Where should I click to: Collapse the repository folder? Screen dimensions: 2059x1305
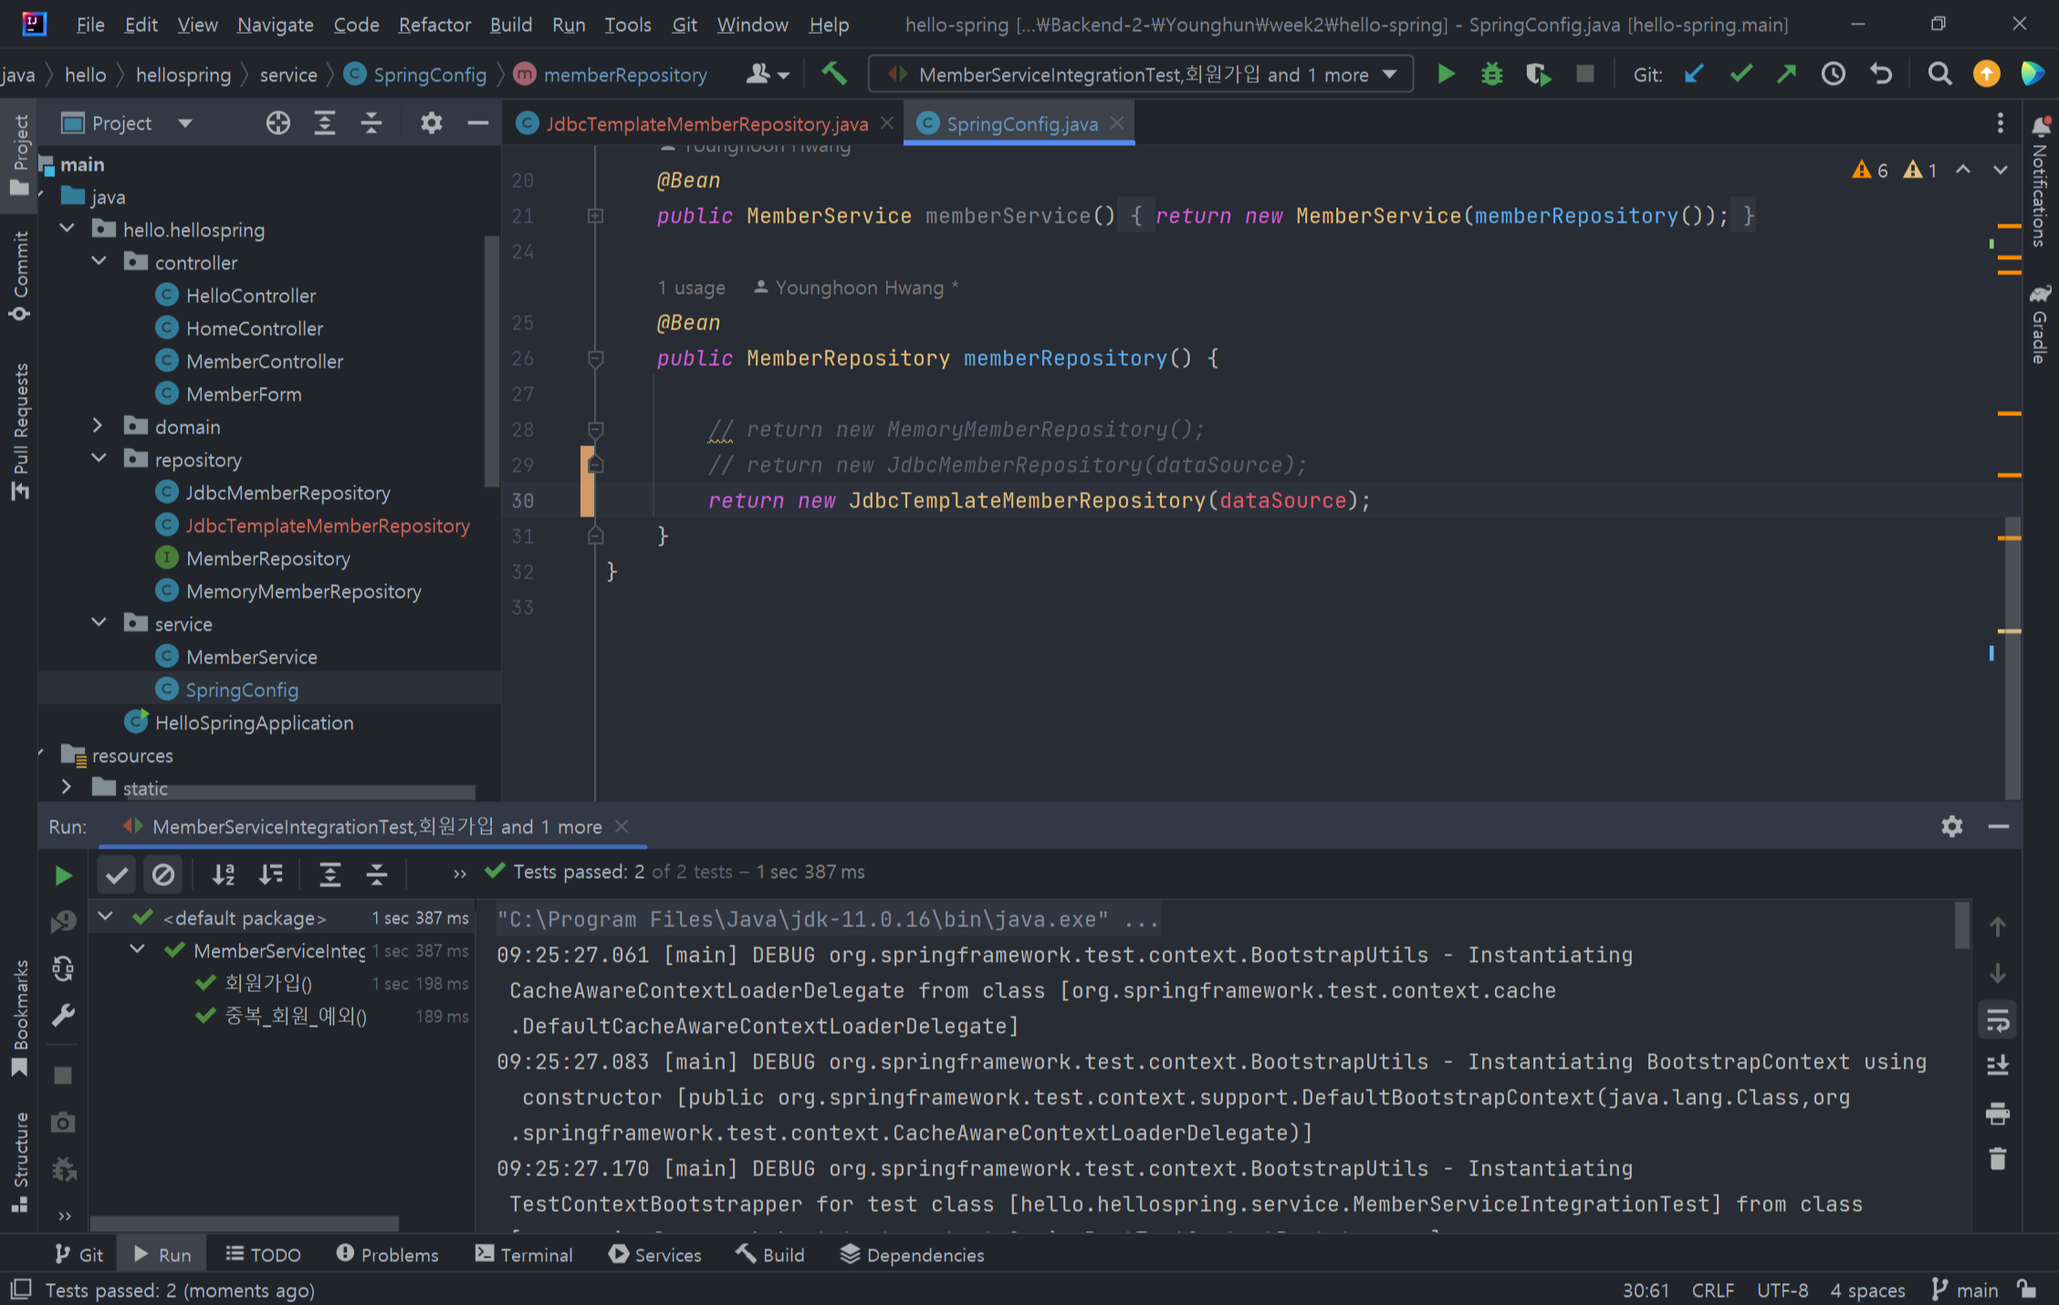pos(99,459)
